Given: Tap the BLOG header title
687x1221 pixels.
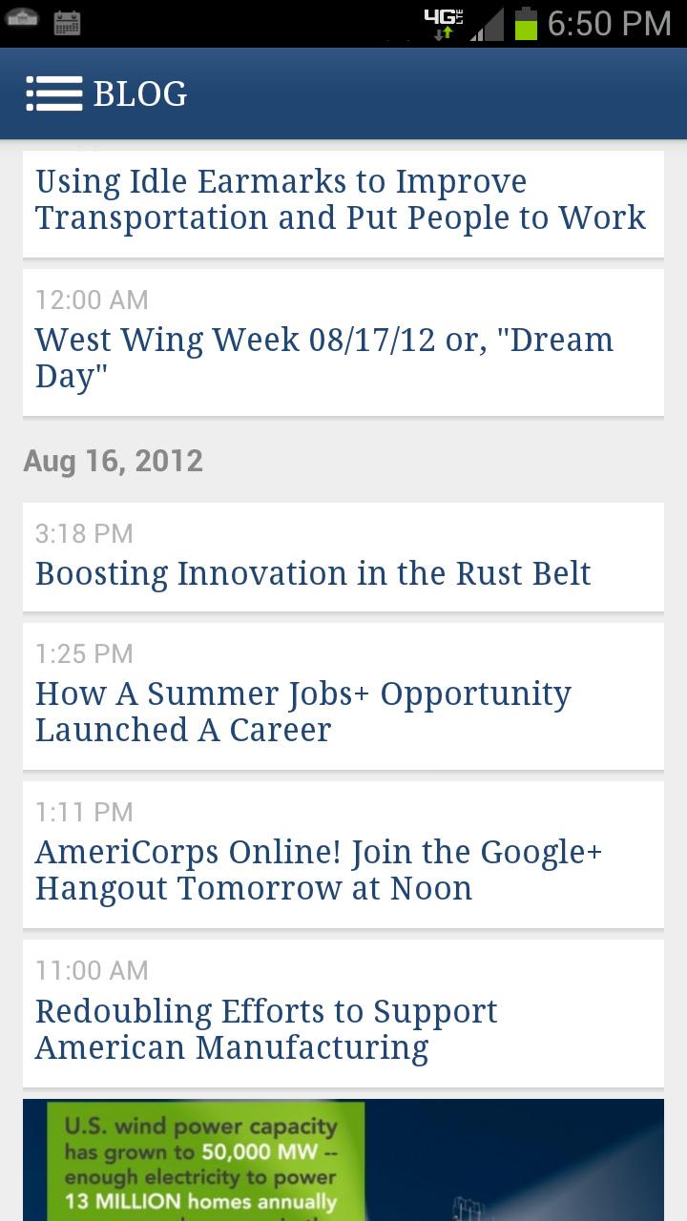Looking at the screenshot, I should click(140, 93).
